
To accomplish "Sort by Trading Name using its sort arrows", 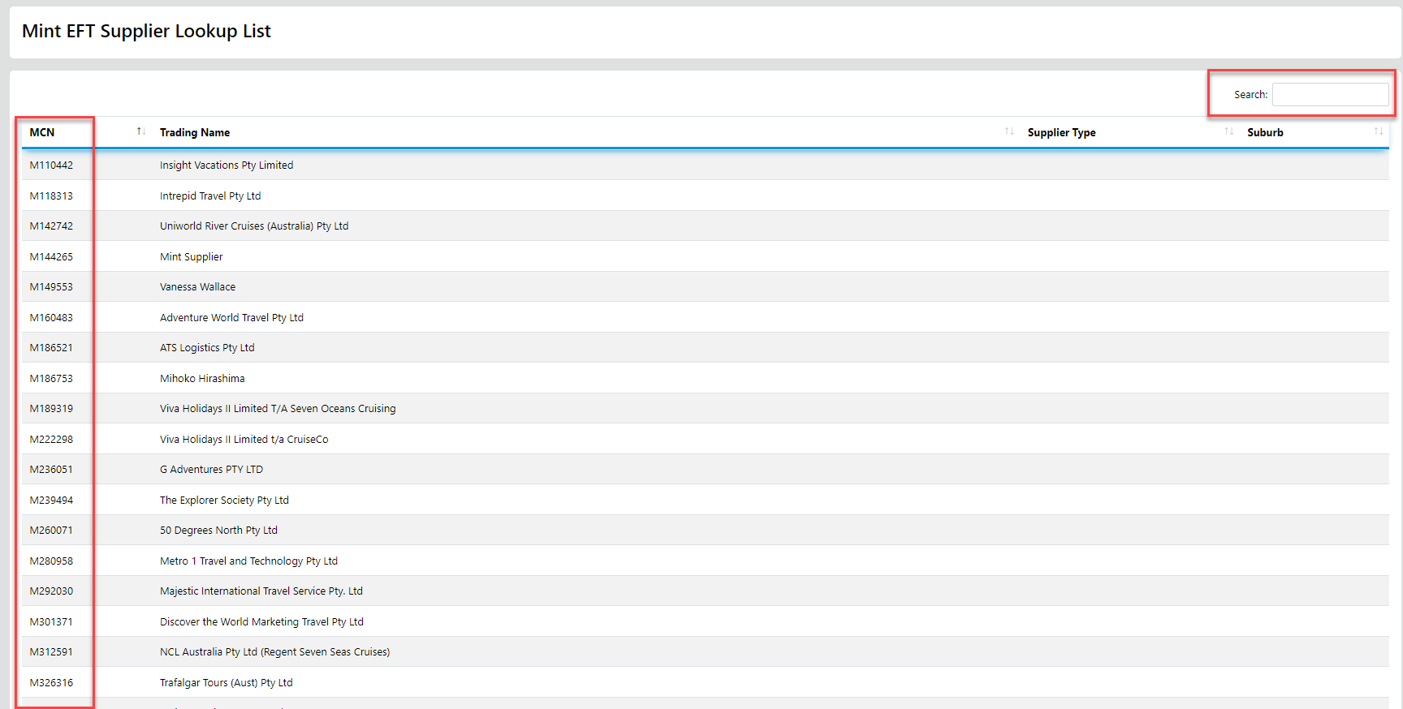I will [1009, 131].
